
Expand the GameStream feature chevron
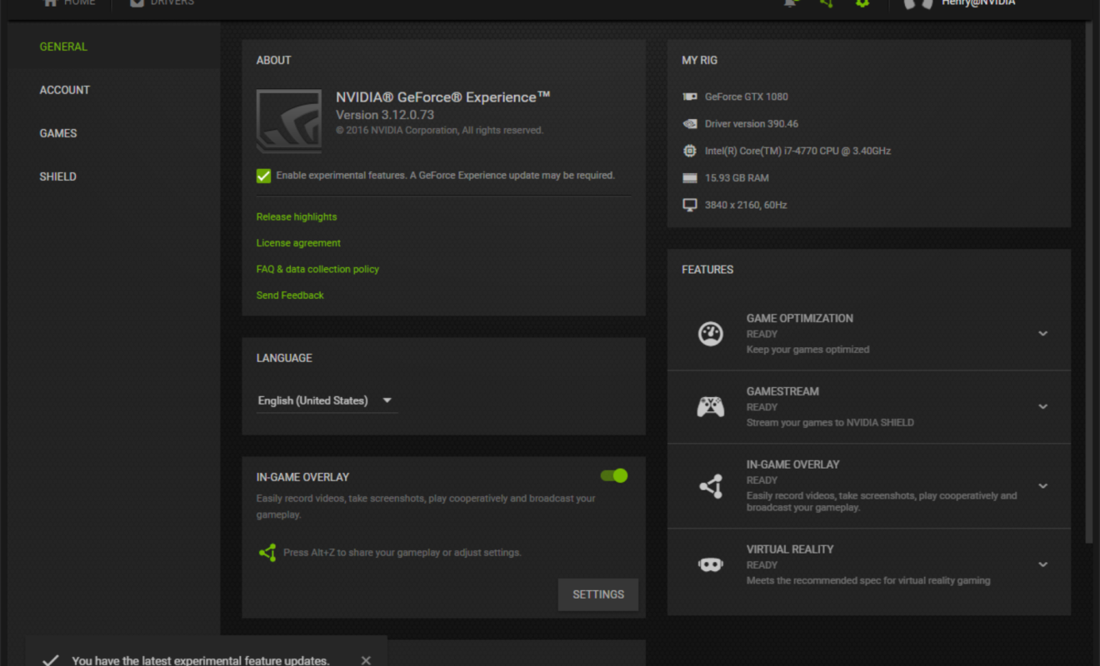point(1042,407)
